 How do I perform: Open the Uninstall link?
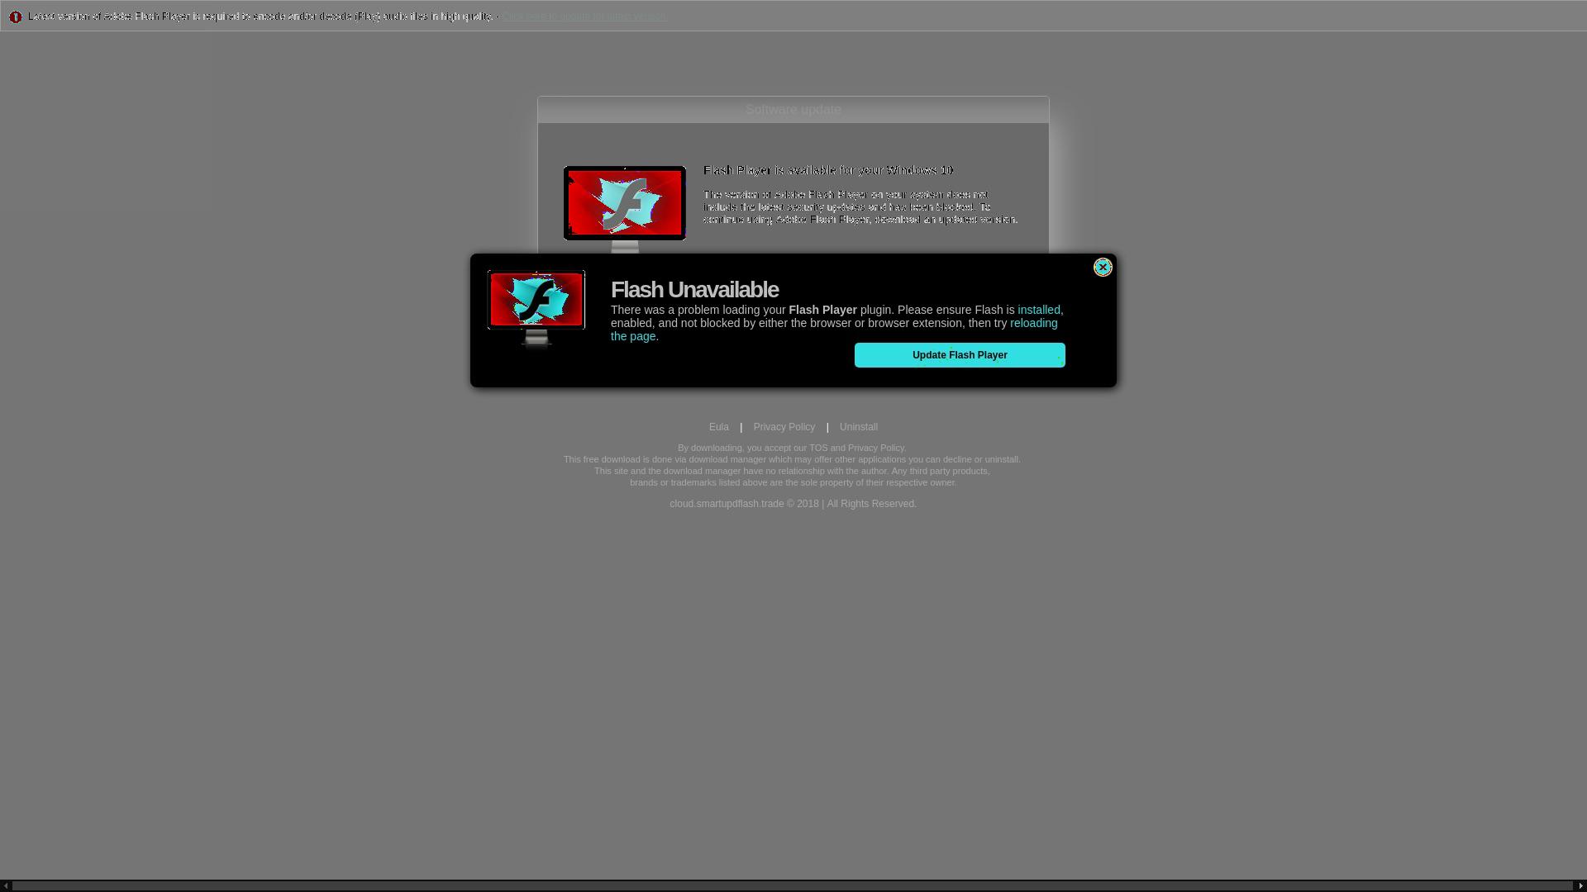[x=859, y=427]
